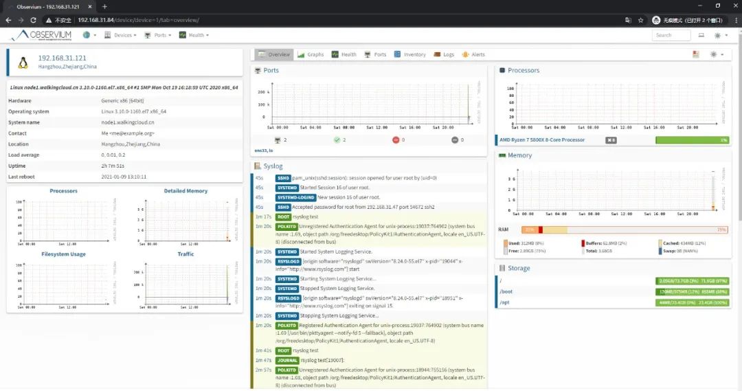Expand the Health dropdown in navbar
This screenshot has height=391, width=742.
click(x=194, y=35)
